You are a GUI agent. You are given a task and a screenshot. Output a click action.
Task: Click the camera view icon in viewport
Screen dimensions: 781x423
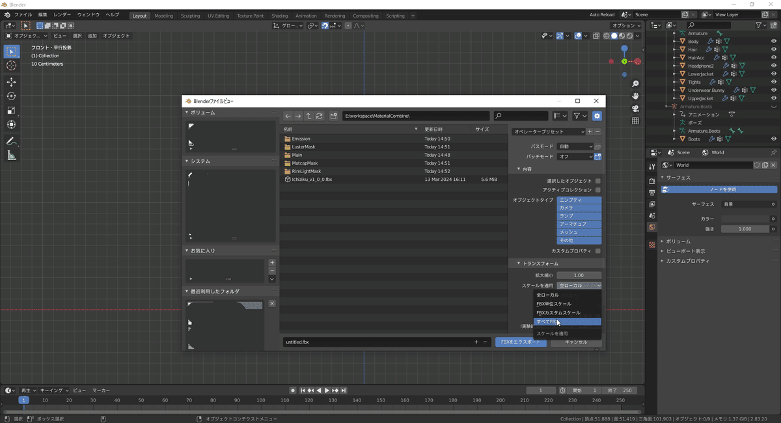pos(635,108)
